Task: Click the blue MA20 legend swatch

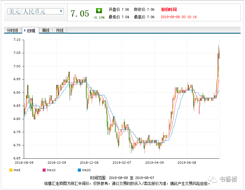Action: (79, 170)
